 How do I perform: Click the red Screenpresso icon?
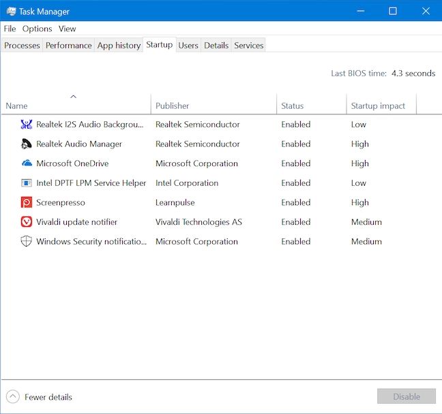(27, 202)
